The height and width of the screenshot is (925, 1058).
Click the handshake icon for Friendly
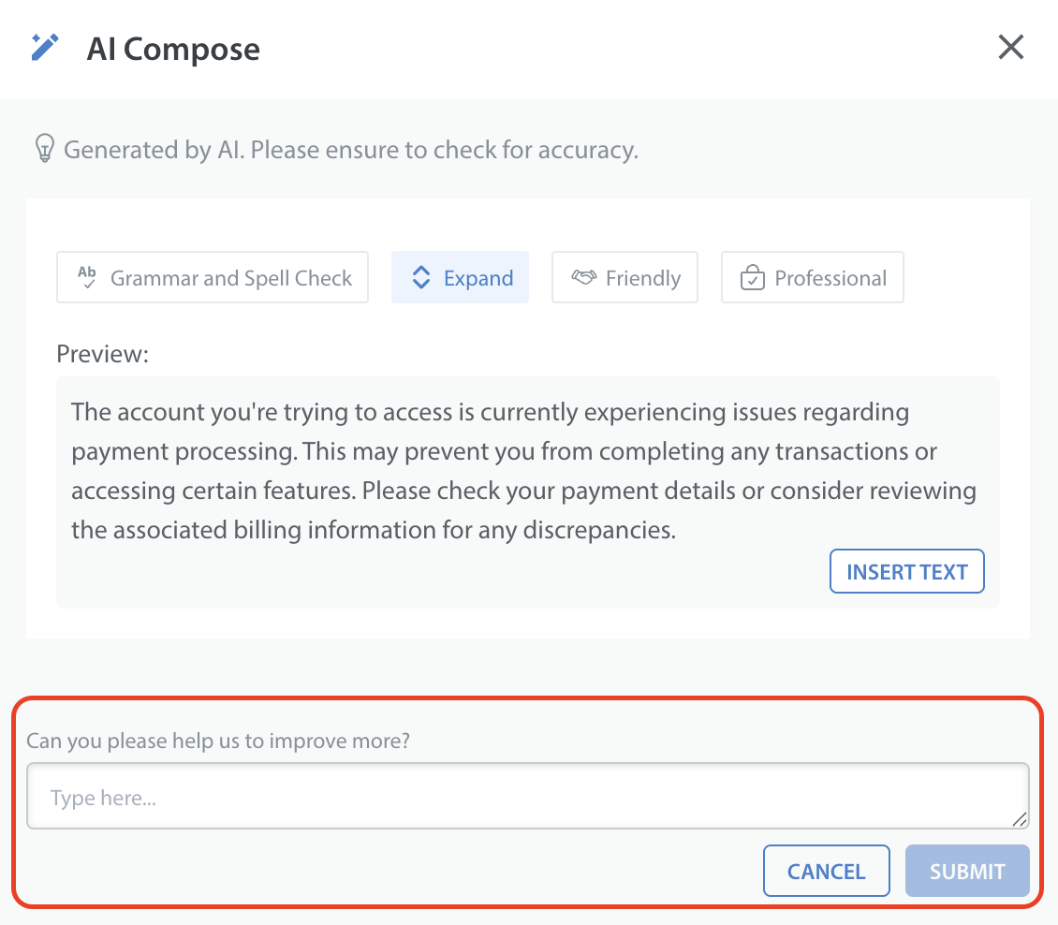(x=583, y=278)
